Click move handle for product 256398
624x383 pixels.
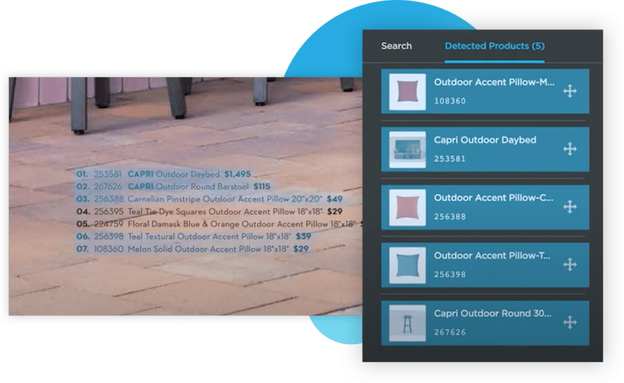[569, 265]
